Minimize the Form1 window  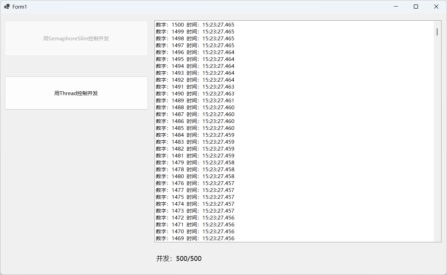click(x=396, y=7)
